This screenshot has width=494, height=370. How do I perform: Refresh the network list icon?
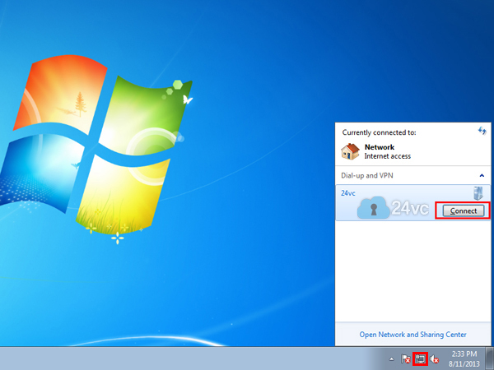pyautogui.click(x=482, y=131)
